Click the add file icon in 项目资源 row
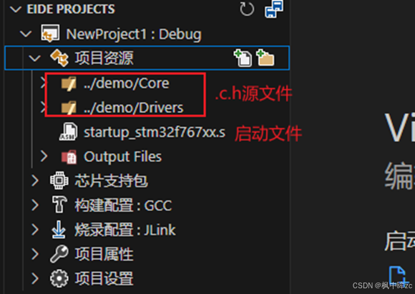Screen dimensions: 415x294 point(243,58)
